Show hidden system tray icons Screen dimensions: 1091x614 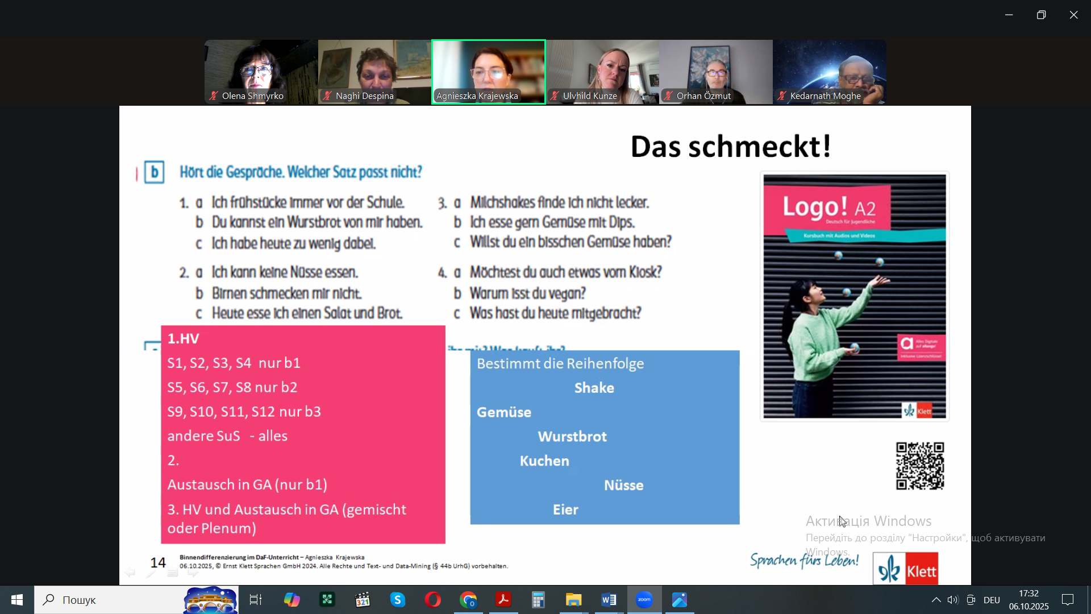tap(936, 600)
